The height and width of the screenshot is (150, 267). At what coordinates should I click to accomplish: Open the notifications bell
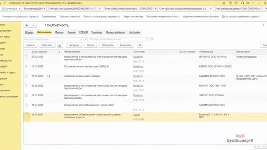224,3
